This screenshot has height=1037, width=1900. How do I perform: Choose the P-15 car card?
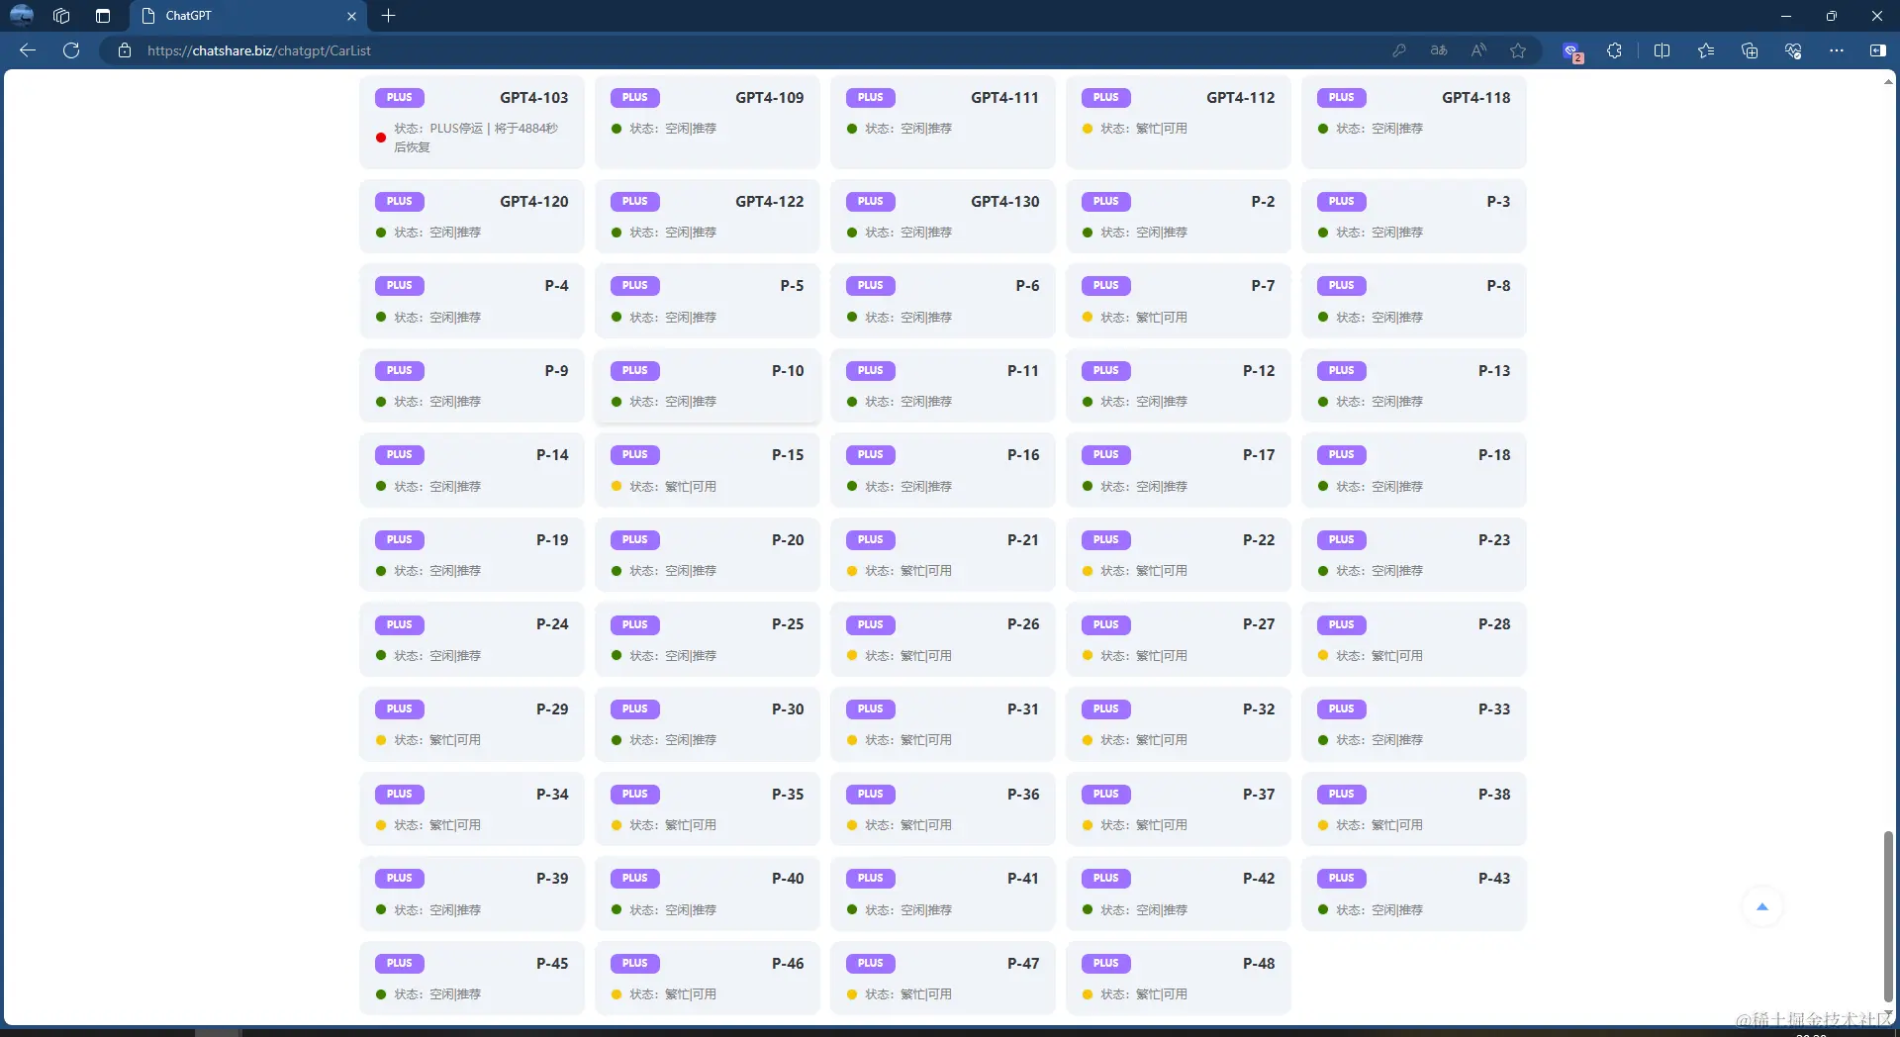[708, 470]
